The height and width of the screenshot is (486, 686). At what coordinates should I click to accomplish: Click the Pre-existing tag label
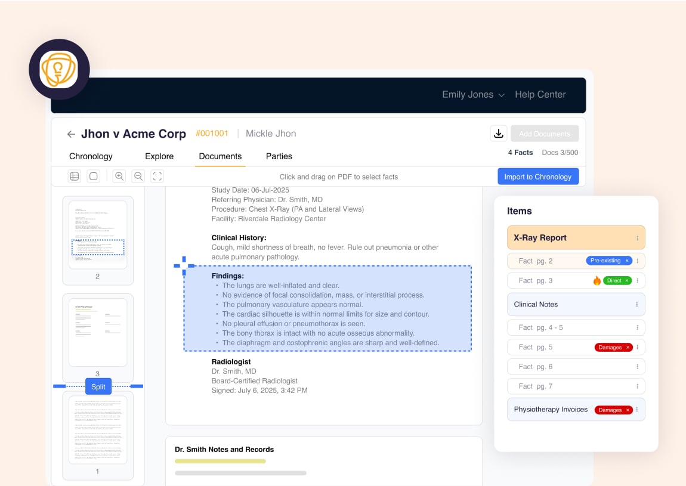pyautogui.click(x=605, y=261)
